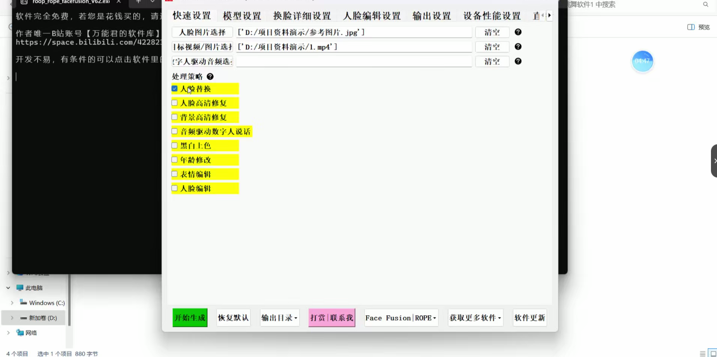The height and width of the screenshot is (357, 717).
Task: Enable 人脸编辑 checkbox
Action: [174, 188]
